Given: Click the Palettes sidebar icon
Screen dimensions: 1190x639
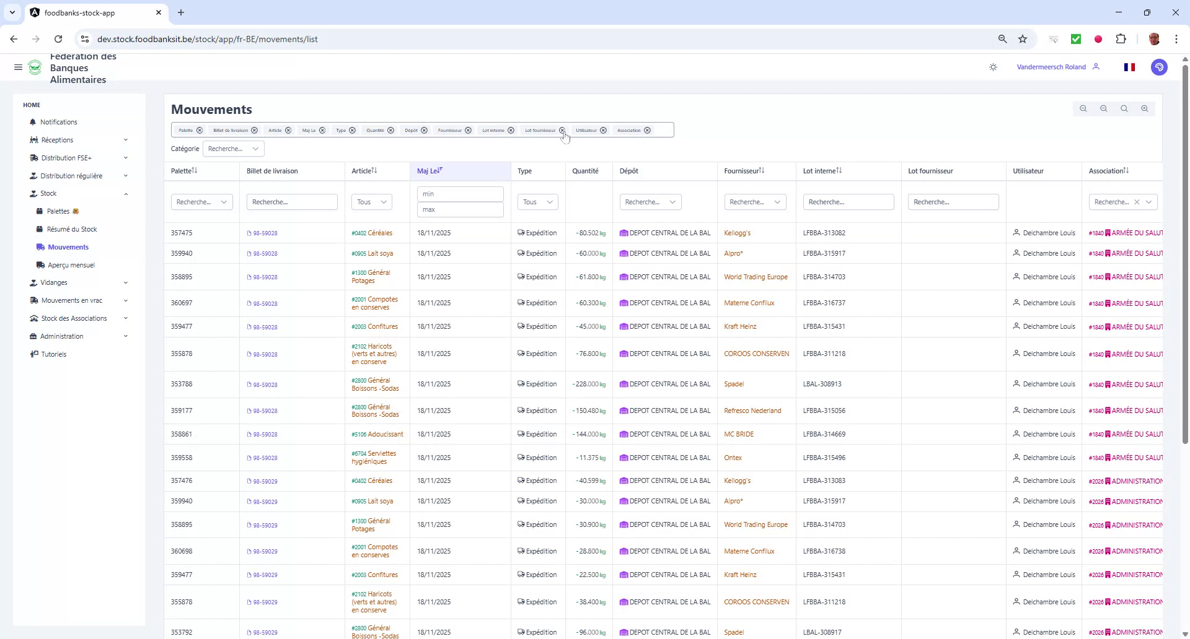Looking at the screenshot, I should click(x=41, y=211).
